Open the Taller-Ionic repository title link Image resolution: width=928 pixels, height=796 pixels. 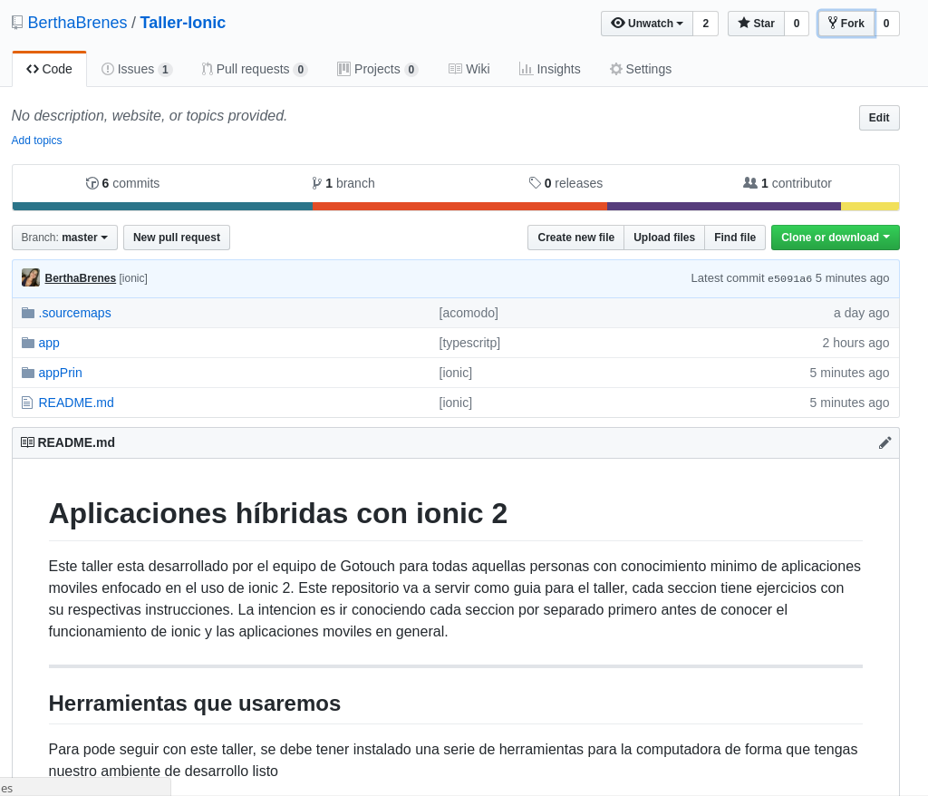tap(183, 23)
